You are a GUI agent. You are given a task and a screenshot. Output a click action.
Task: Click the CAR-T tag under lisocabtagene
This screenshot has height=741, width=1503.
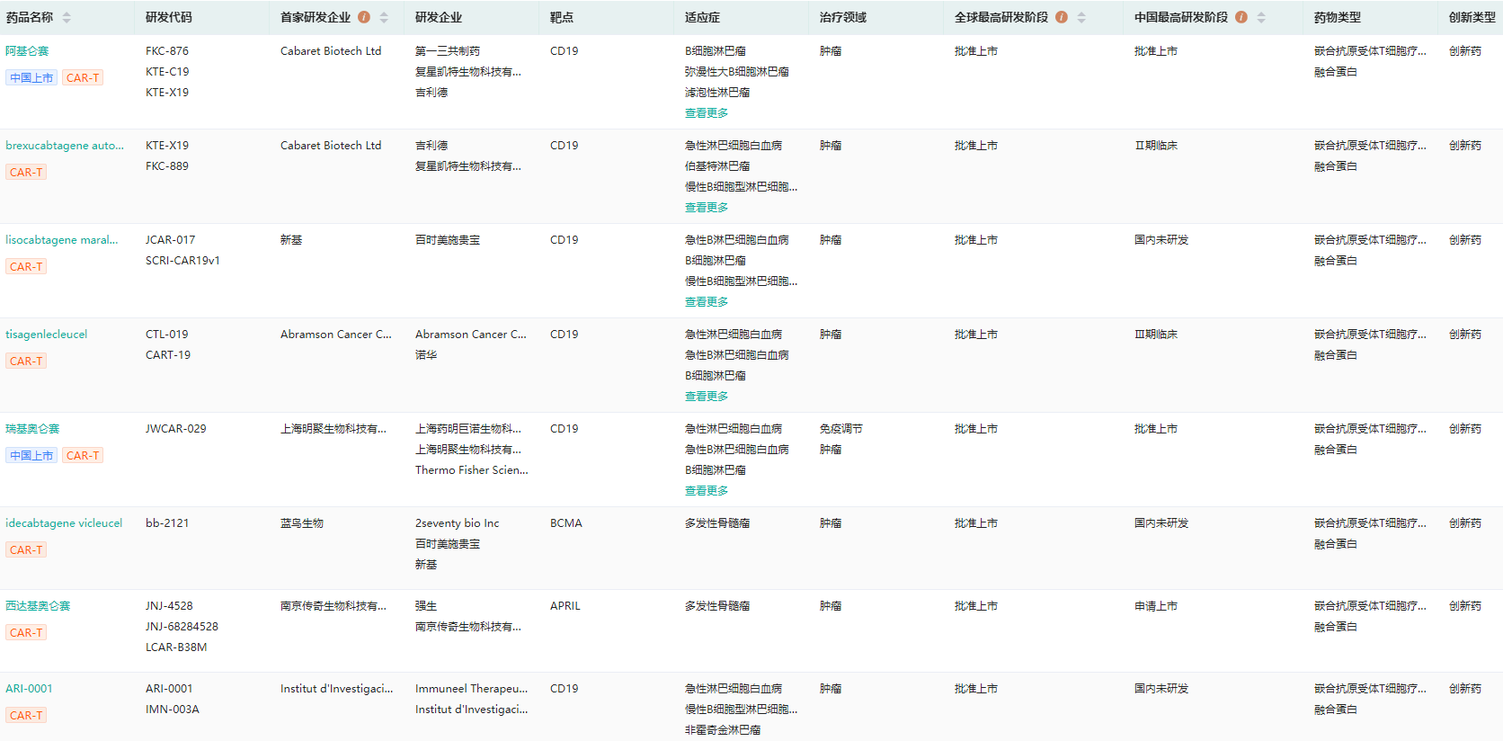tap(26, 267)
